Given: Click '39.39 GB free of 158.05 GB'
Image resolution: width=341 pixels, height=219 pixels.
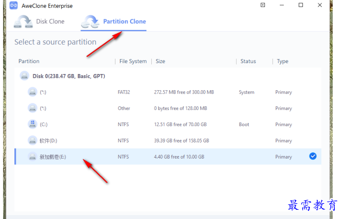Looking at the screenshot, I should tap(181, 141).
